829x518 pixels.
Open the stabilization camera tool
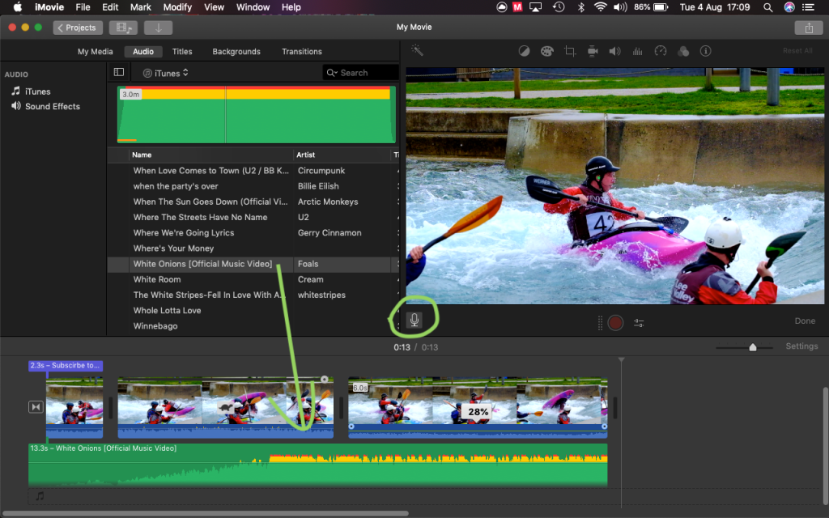593,51
